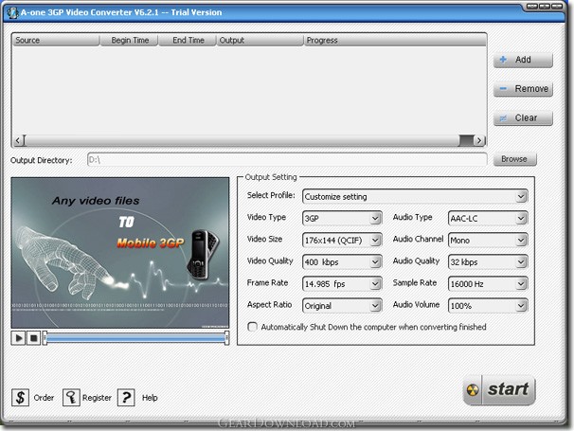574x431 pixels.
Task: Expand the Frame Rate combo box
Action: coord(342,284)
